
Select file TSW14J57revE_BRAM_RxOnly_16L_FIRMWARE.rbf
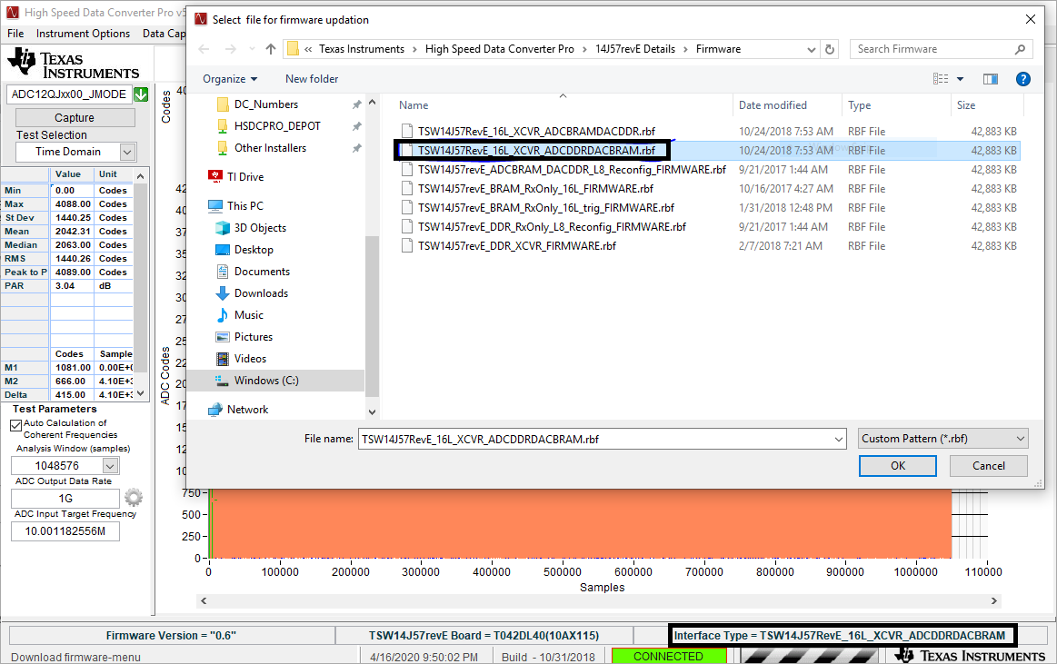click(x=535, y=189)
